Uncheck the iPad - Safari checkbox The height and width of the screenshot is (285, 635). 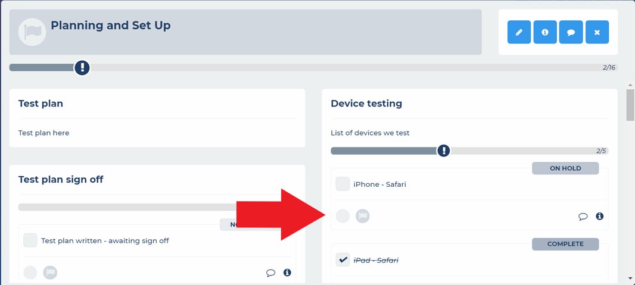click(x=343, y=259)
